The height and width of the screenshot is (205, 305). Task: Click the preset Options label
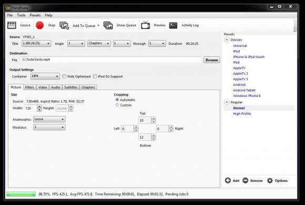pos(281,181)
